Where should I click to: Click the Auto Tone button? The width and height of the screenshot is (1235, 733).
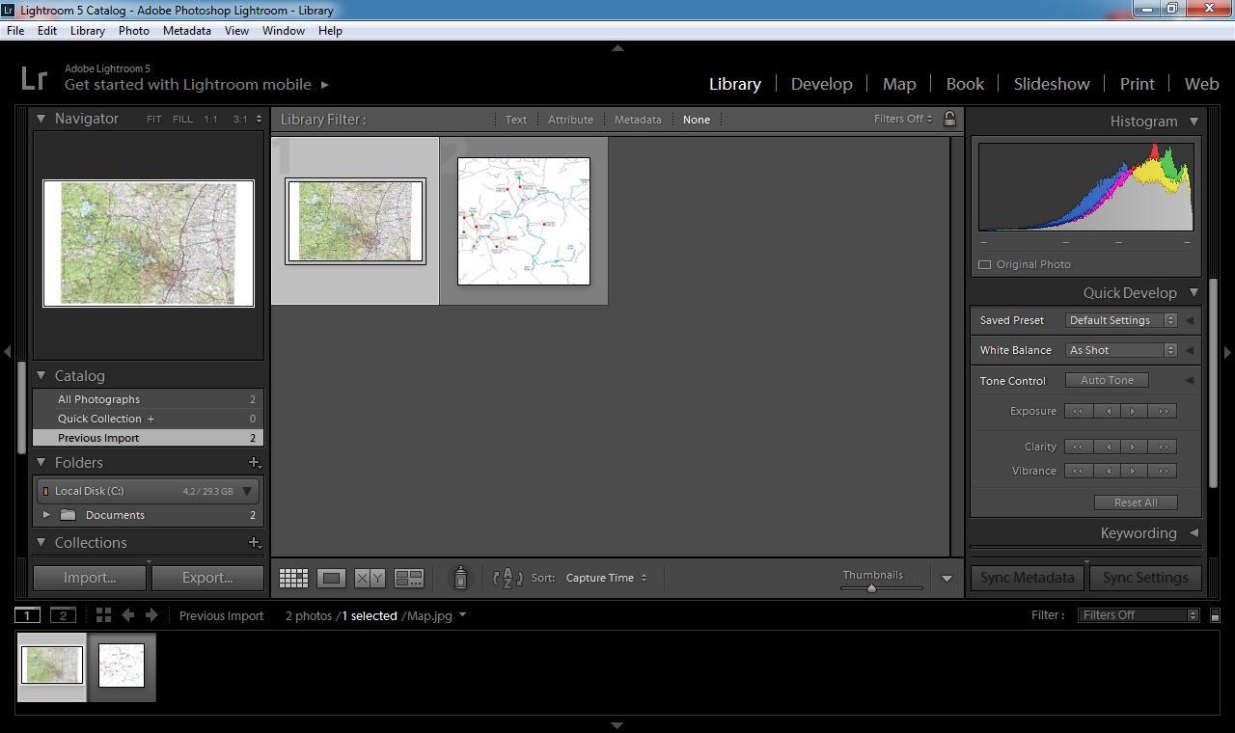tap(1107, 380)
